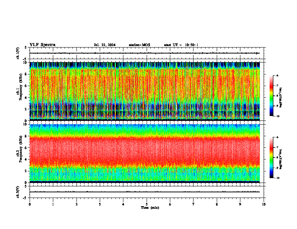Click the time axis tick label "5"
The image size is (297, 229).
(147, 204)
